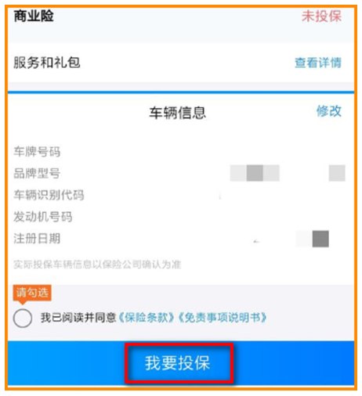Click 修改 beside 车辆信息
This screenshot has width=362, height=396.
pos(329,111)
